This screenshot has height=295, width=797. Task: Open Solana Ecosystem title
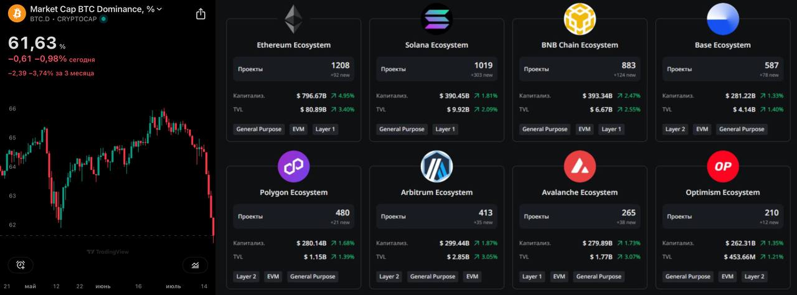[x=436, y=45]
